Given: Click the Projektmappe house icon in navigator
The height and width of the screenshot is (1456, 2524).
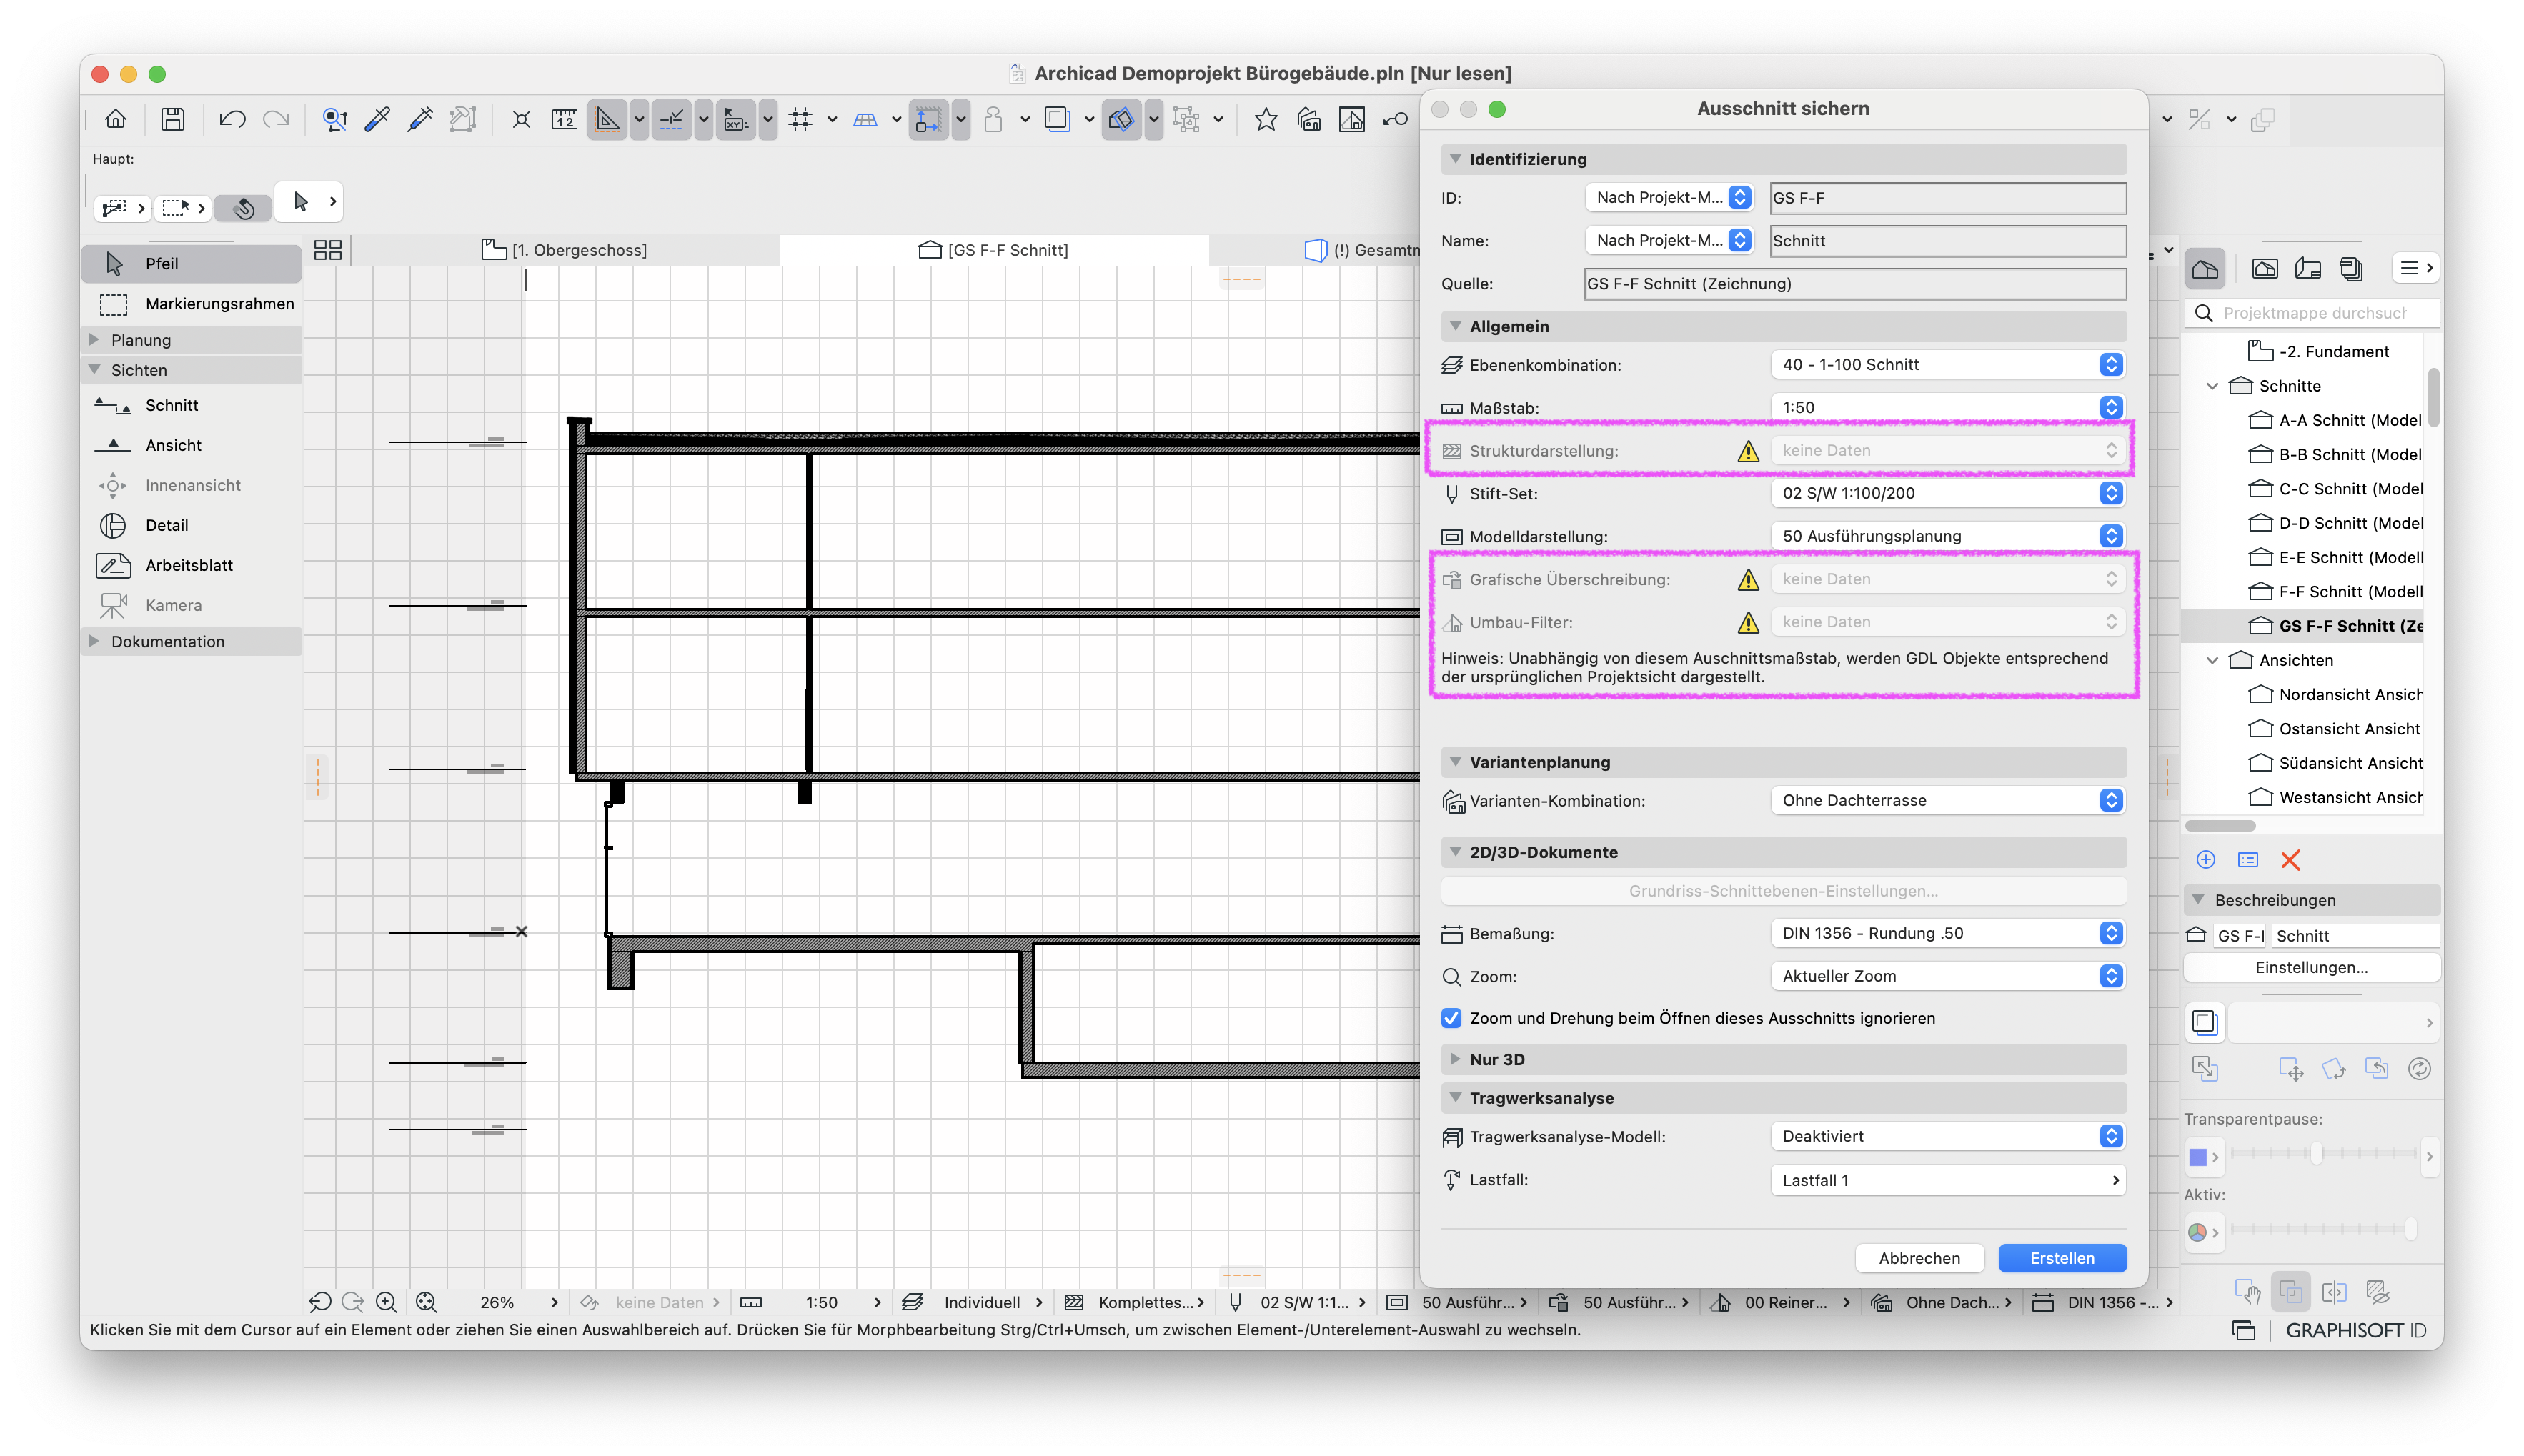Looking at the screenshot, I should 2204,268.
